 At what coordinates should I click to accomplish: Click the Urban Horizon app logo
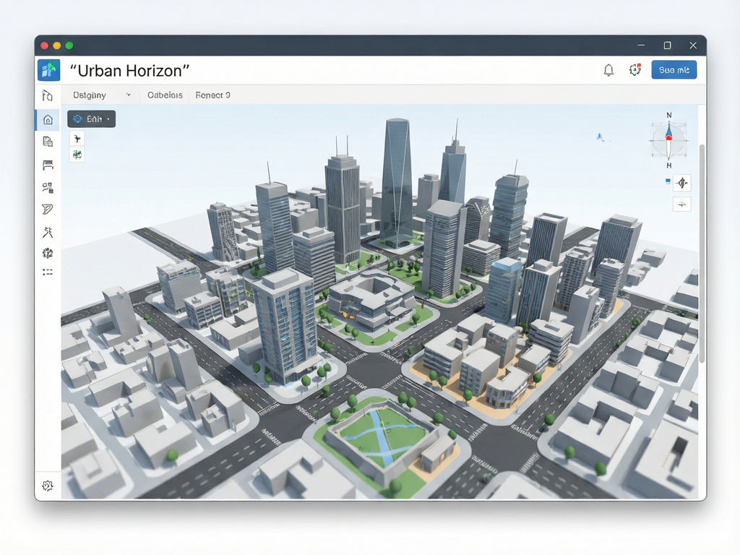(x=48, y=70)
